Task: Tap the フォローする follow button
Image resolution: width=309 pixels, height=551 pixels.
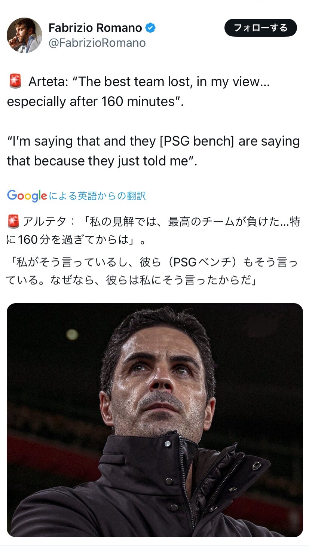Action: click(260, 28)
